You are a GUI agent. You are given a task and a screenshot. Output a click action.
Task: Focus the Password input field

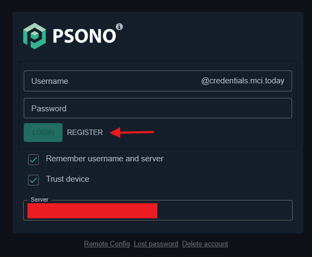coord(158,108)
